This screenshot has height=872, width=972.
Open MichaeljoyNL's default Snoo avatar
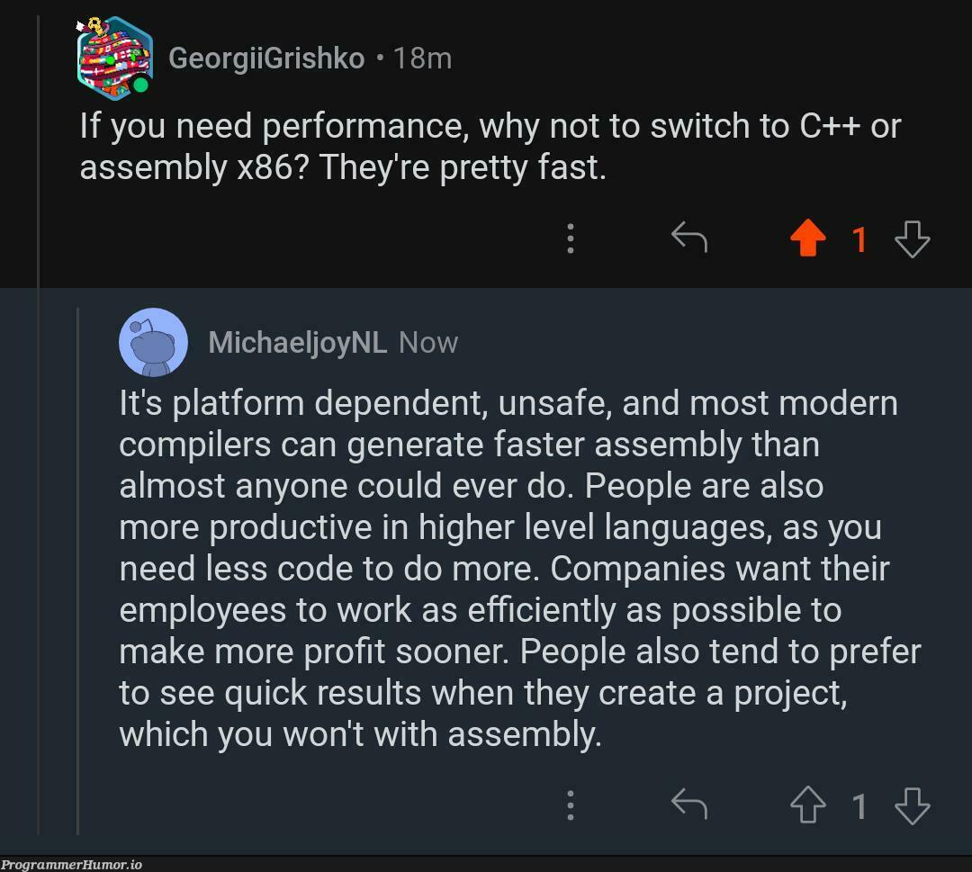(153, 342)
